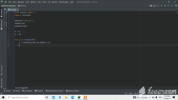Click the PyCharm icon on the taskbar
Viewport: 178px width, 100px height.
(79, 97)
